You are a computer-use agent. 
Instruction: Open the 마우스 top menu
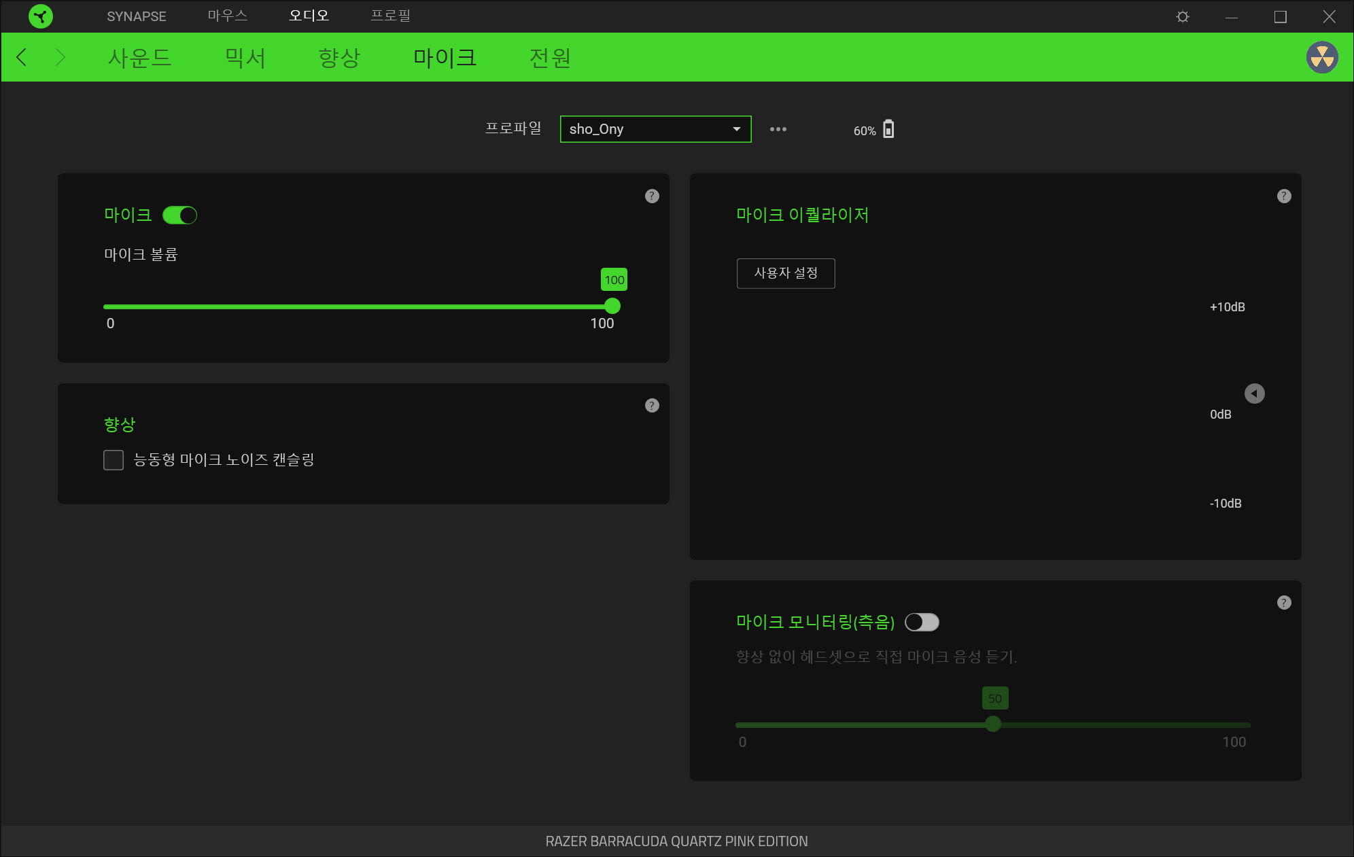click(227, 16)
